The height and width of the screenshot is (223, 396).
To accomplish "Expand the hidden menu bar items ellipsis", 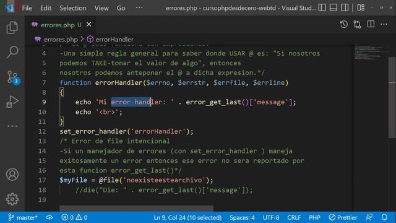I will coord(139,7).
